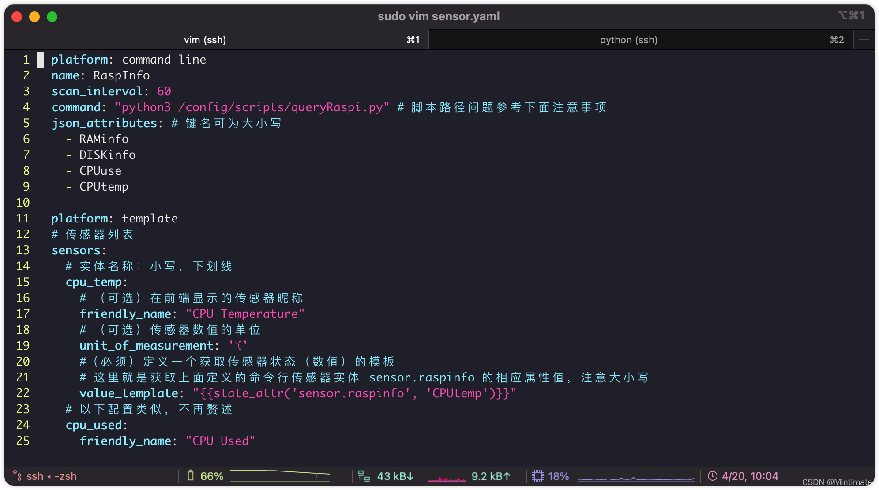The height and width of the screenshot is (490, 879).
Task: Click the download arrow beside 43 kB
Action: click(x=411, y=476)
